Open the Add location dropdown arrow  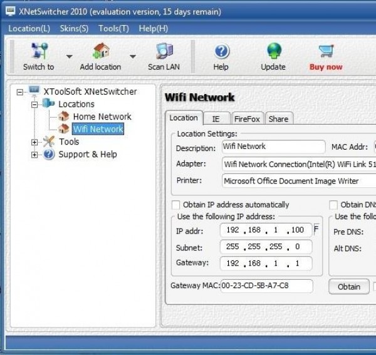(x=133, y=56)
